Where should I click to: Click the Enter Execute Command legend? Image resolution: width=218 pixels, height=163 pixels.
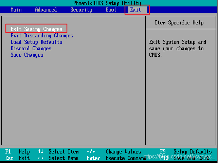[x=116, y=158]
